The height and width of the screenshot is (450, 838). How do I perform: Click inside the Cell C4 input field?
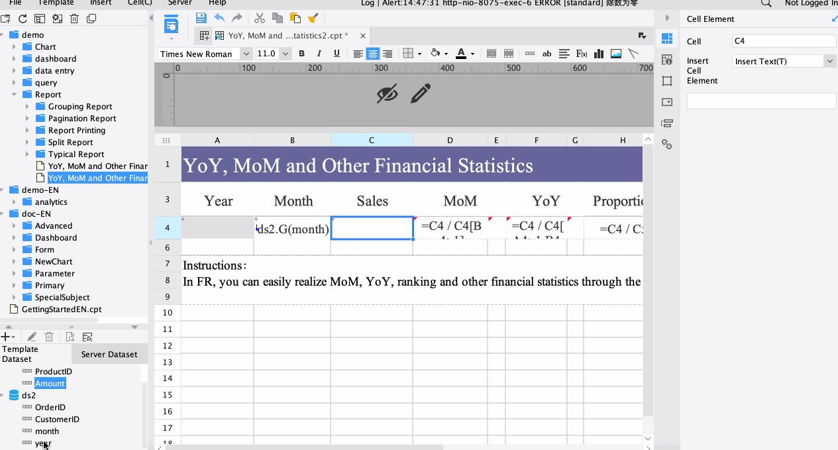point(784,40)
